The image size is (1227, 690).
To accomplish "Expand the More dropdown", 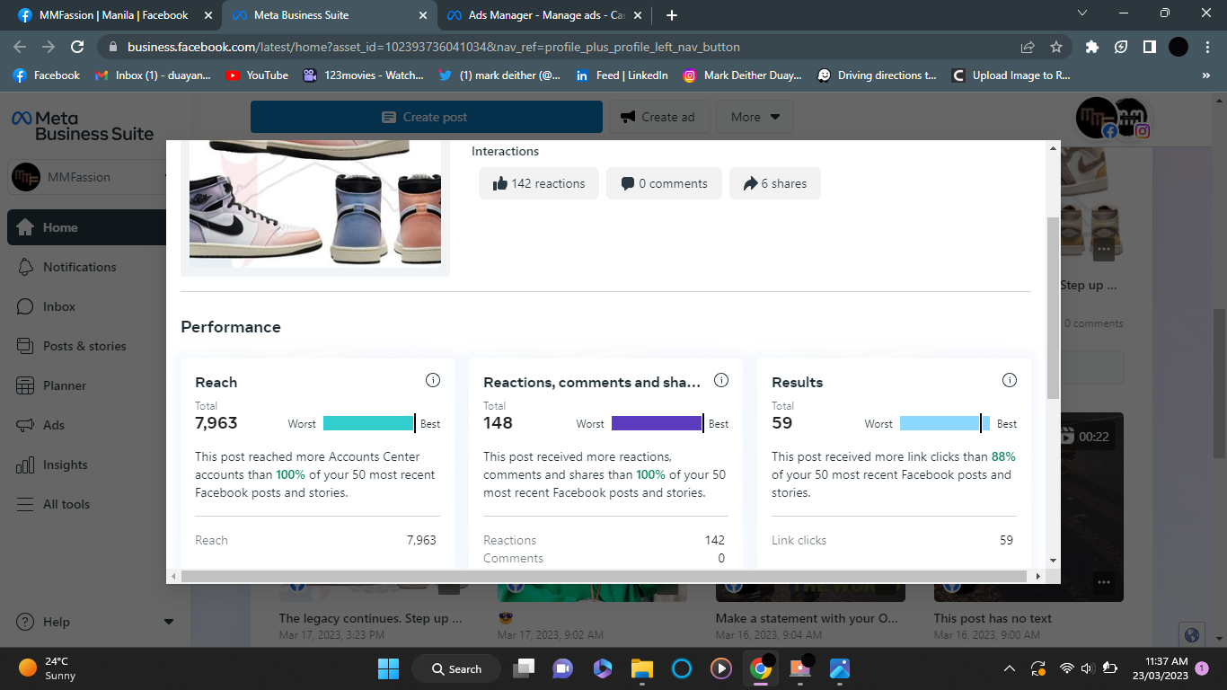I will (755, 117).
